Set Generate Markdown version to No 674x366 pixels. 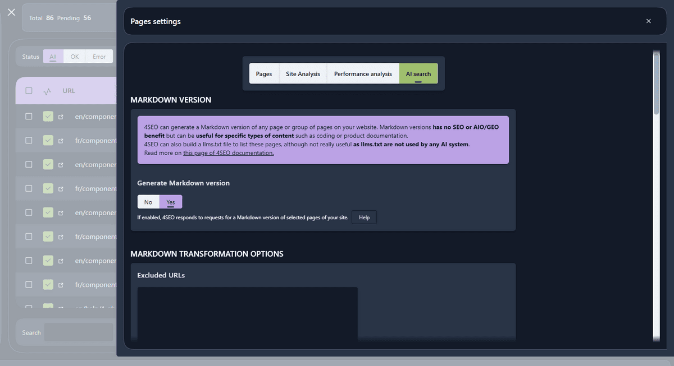pyautogui.click(x=148, y=202)
